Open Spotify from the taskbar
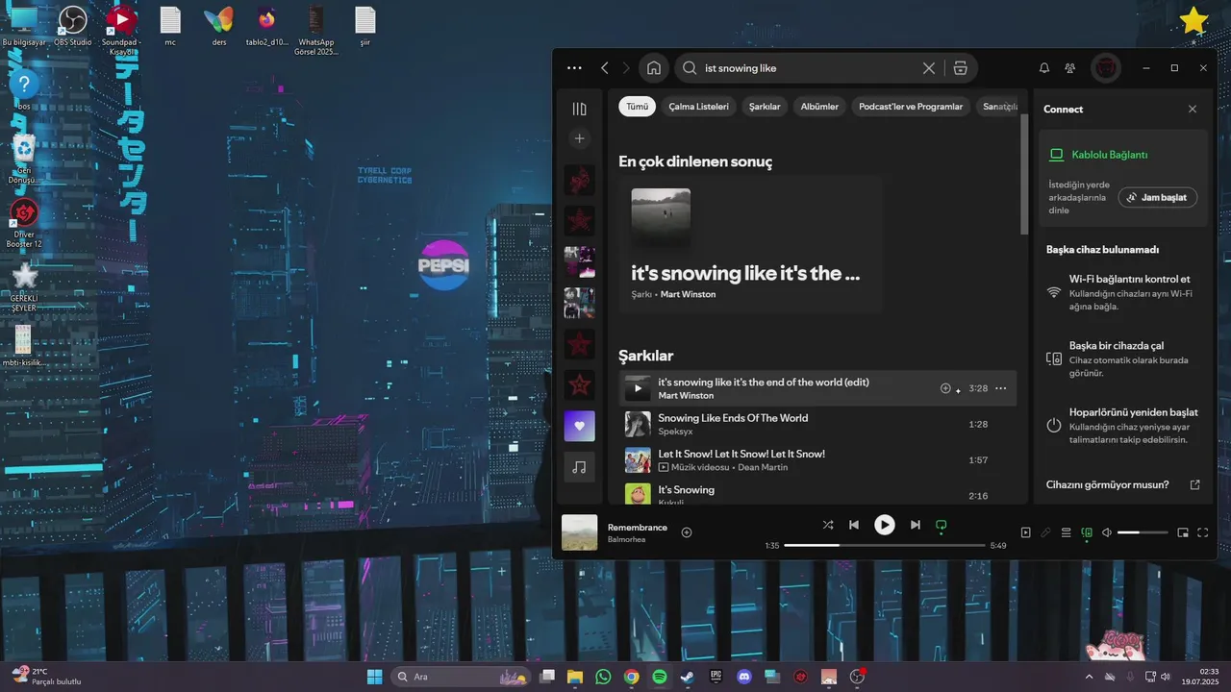Viewport: 1231px width, 692px height. [x=660, y=677]
